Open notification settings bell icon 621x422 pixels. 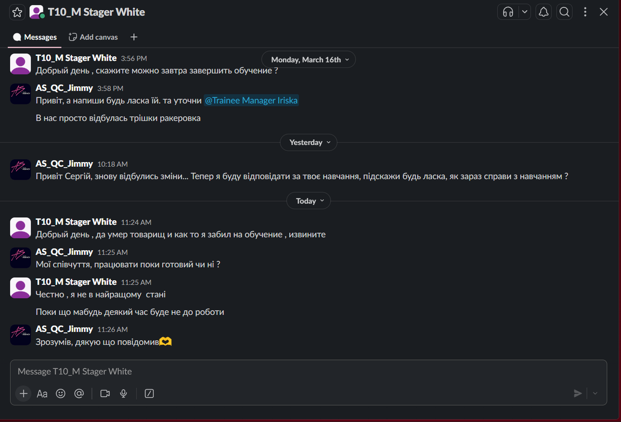(x=544, y=12)
